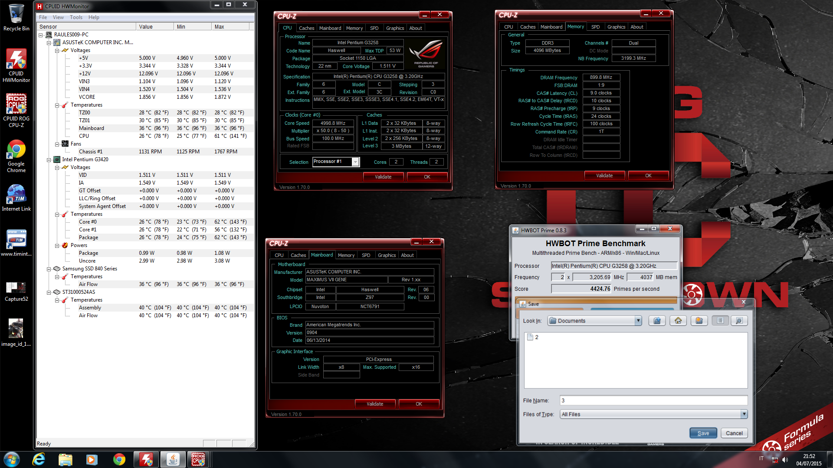Screen dimensions: 833x468
Task: Open File Explorer from taskbar
Action: 65,459
